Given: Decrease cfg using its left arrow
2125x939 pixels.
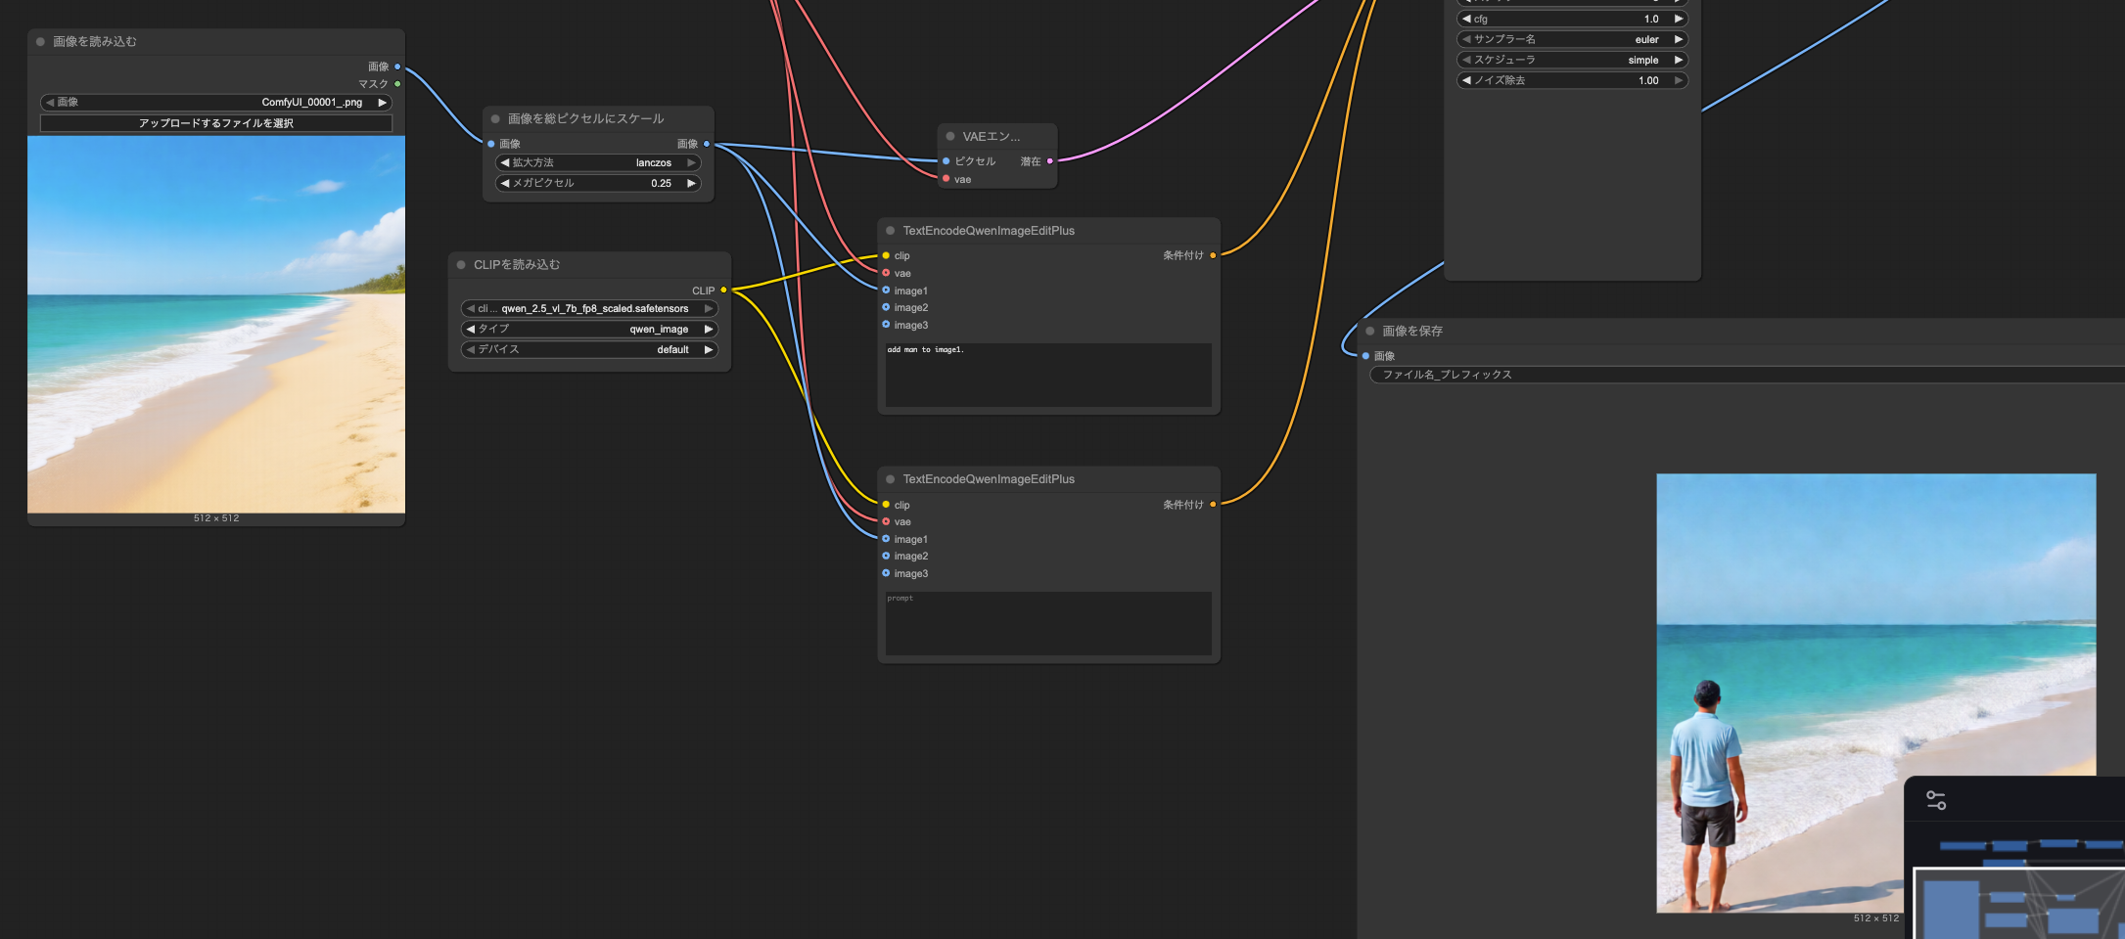Looking at the screenshot, I should (1466, 20).
